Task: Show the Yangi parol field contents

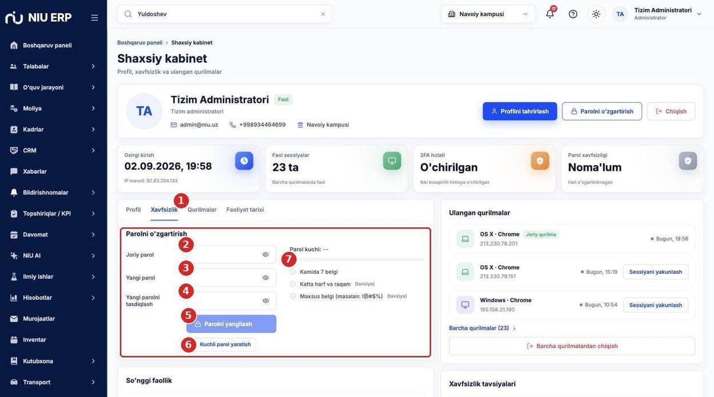Action: [x=266, y=278]
